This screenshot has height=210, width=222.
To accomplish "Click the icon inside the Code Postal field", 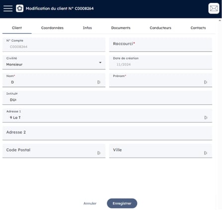I will (x=99, y=153).
